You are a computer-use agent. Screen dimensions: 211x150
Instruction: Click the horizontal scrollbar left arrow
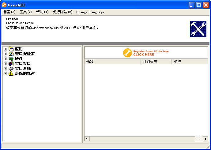87,139
